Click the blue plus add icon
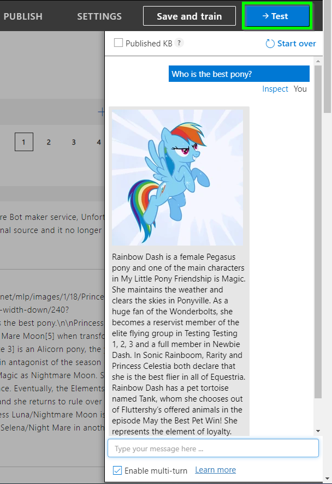Screen dimensions: 332x484 [101, 112]
